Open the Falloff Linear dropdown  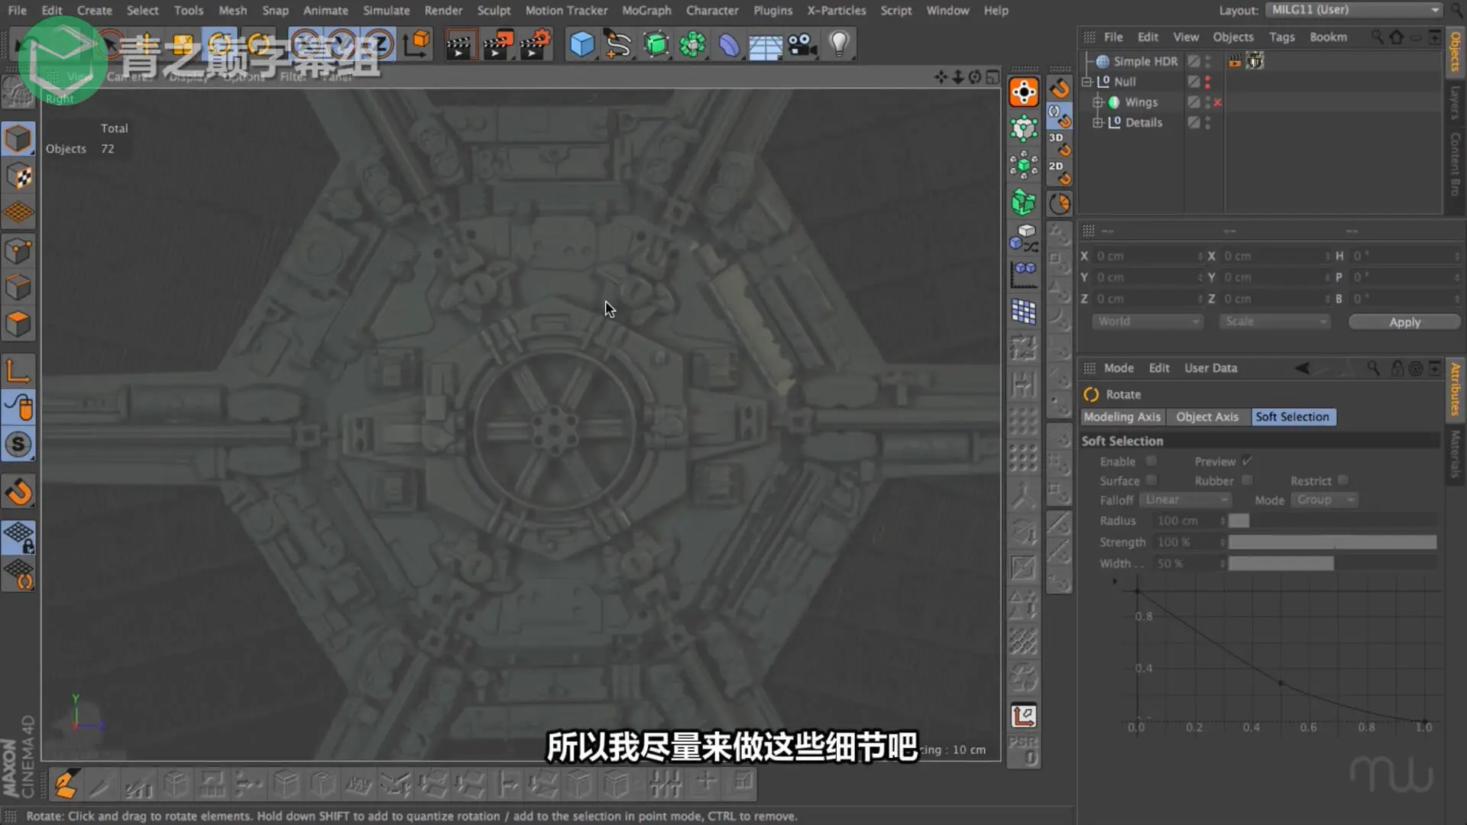(1185, 500)
